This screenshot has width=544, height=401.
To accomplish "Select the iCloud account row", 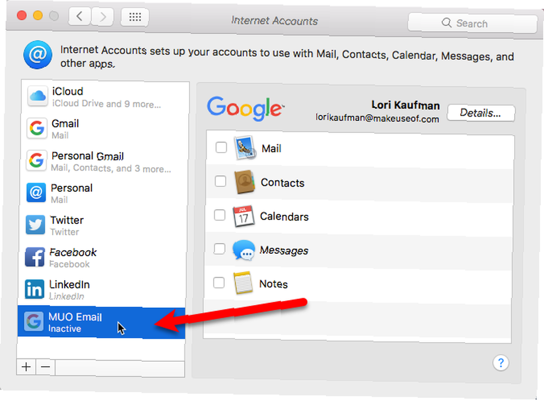I will tap(105, 96).
